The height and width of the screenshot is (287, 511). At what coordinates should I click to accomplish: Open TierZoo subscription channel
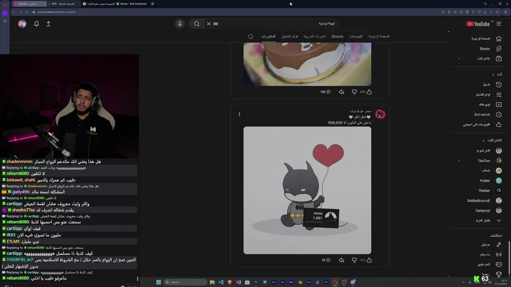point(489,161)
